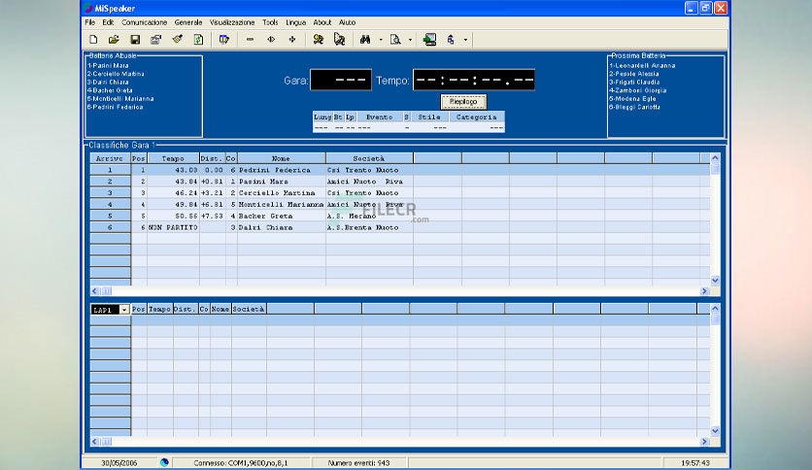This screenshot has width=812, height=470.
Task: Select the row of Pedrini Federica
Action: tap(400, 170)
